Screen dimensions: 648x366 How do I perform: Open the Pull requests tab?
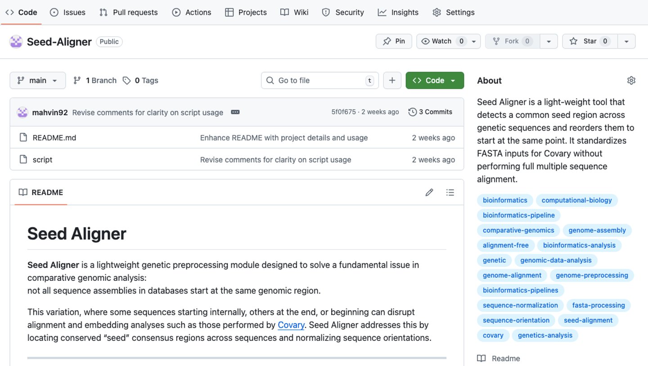(129, 12)
